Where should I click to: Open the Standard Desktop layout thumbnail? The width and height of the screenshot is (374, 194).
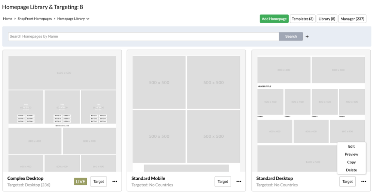(311, 114)
